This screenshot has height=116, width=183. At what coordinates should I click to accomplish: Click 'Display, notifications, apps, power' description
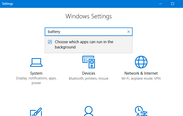pos(36,80)
